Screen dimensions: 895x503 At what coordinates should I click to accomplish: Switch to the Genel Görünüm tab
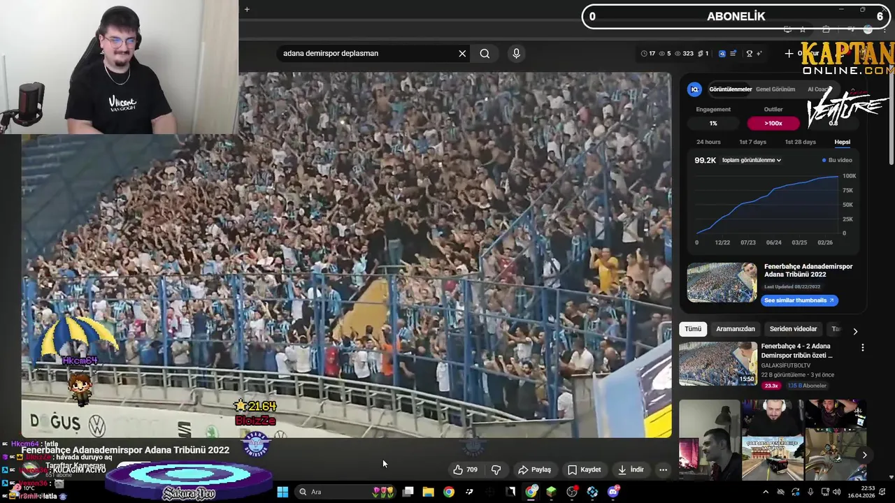point(775,89)
